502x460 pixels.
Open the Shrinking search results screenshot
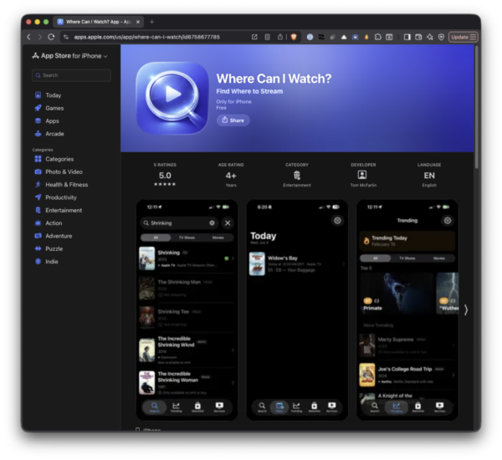click(x=187, y=309)
